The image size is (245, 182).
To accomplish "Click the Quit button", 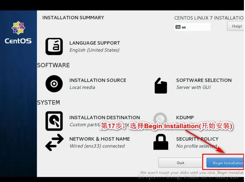I will [x=181, y=163].
